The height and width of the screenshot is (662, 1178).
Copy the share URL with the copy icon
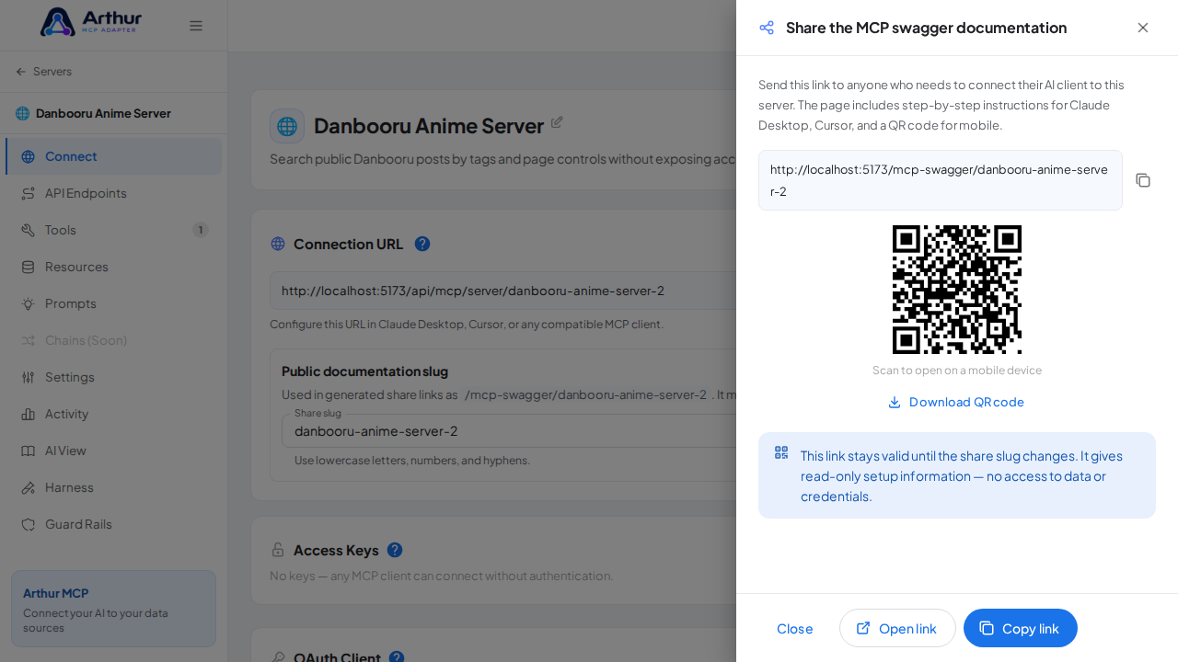pos(1143,180)
